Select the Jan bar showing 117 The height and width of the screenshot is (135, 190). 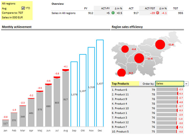coord(5,123)
